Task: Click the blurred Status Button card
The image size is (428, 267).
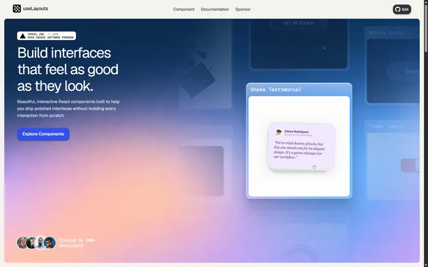Action: [392, 66]
